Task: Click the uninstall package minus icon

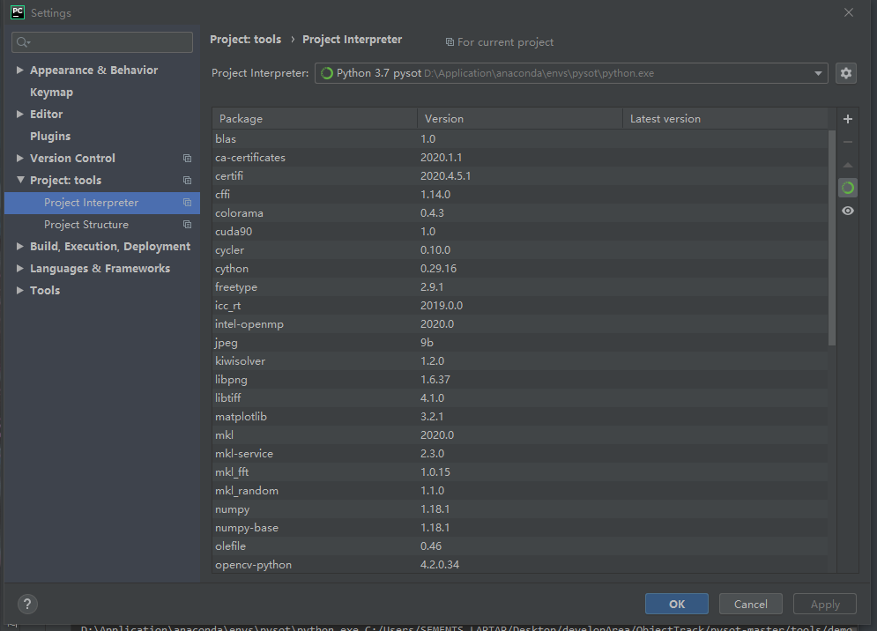Action: (847, 142)
